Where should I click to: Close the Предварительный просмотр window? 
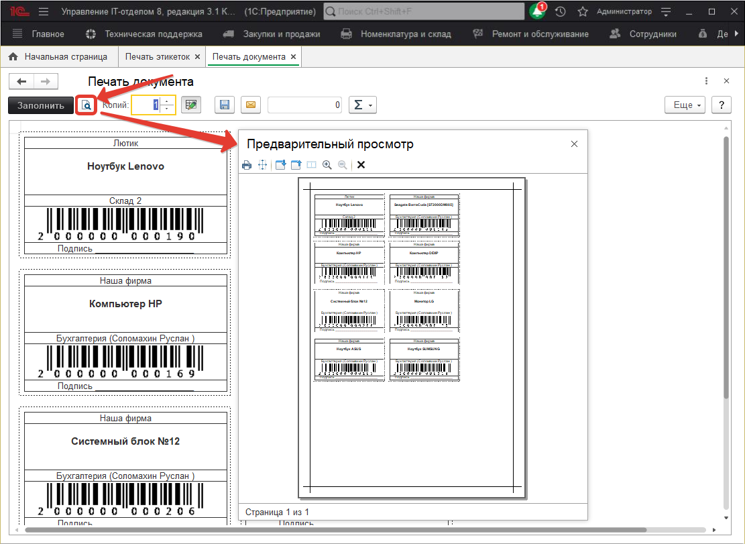click(574, 144)
